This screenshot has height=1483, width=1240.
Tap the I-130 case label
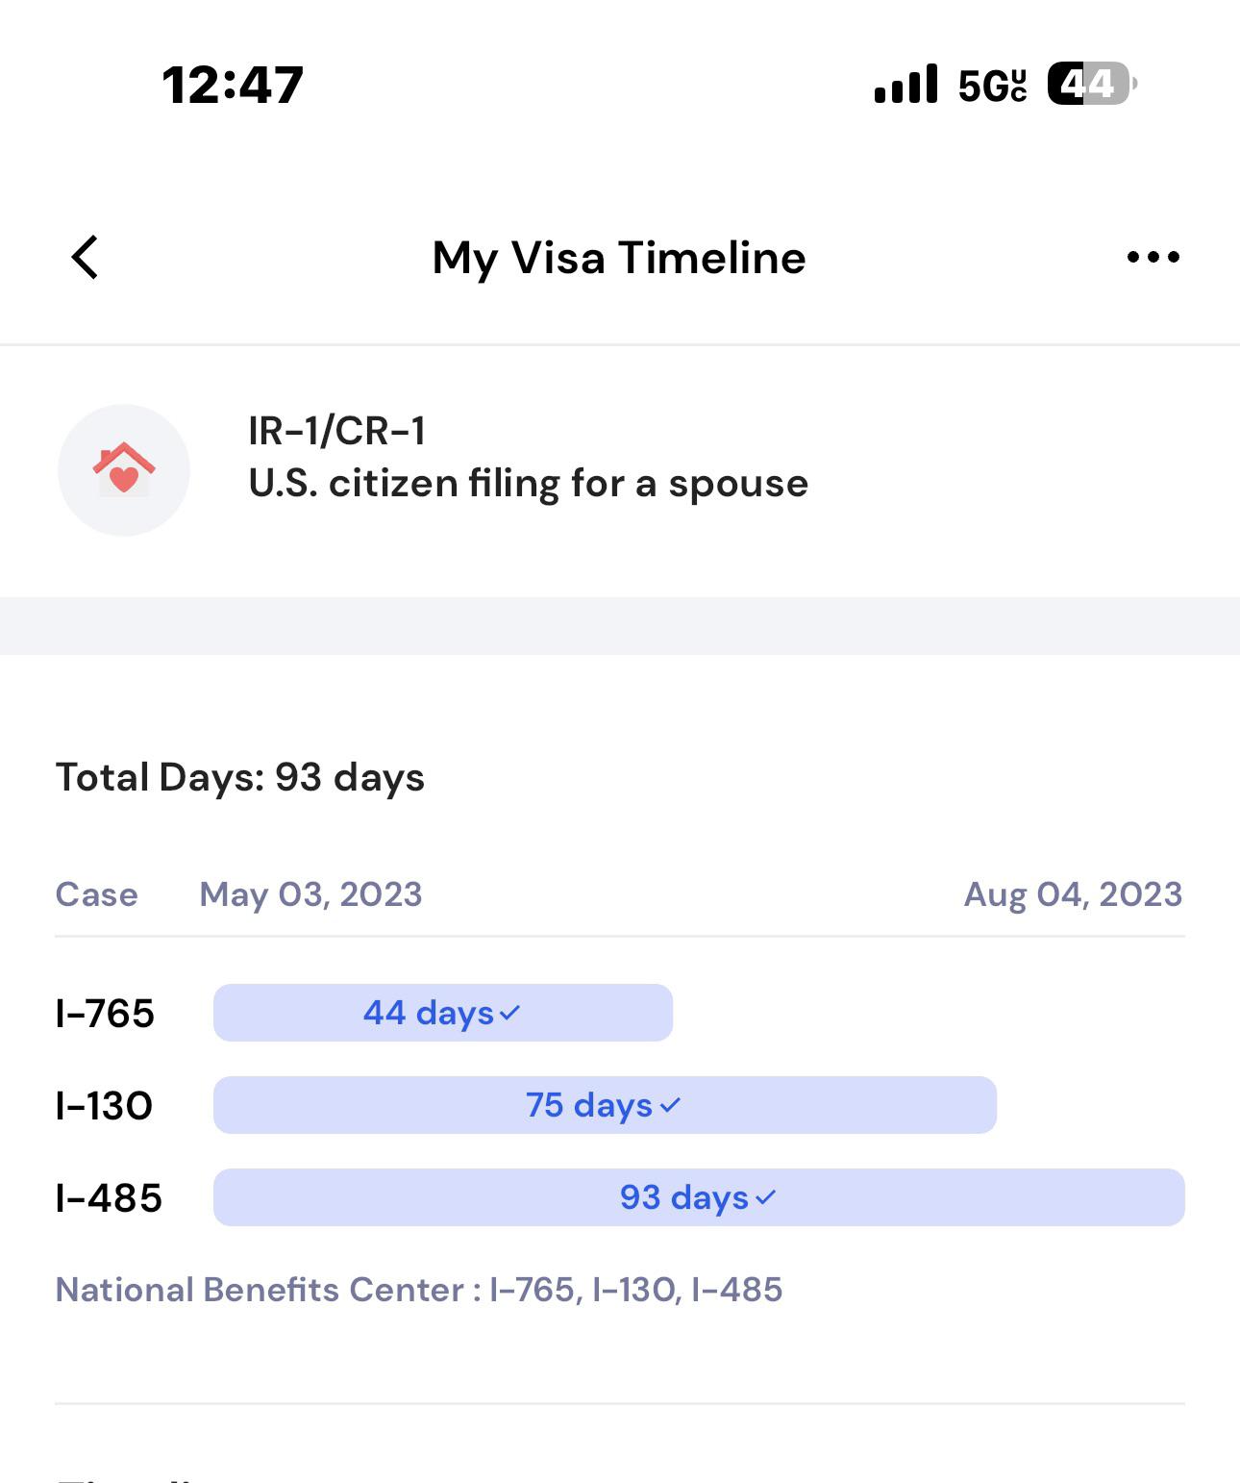104,1106
